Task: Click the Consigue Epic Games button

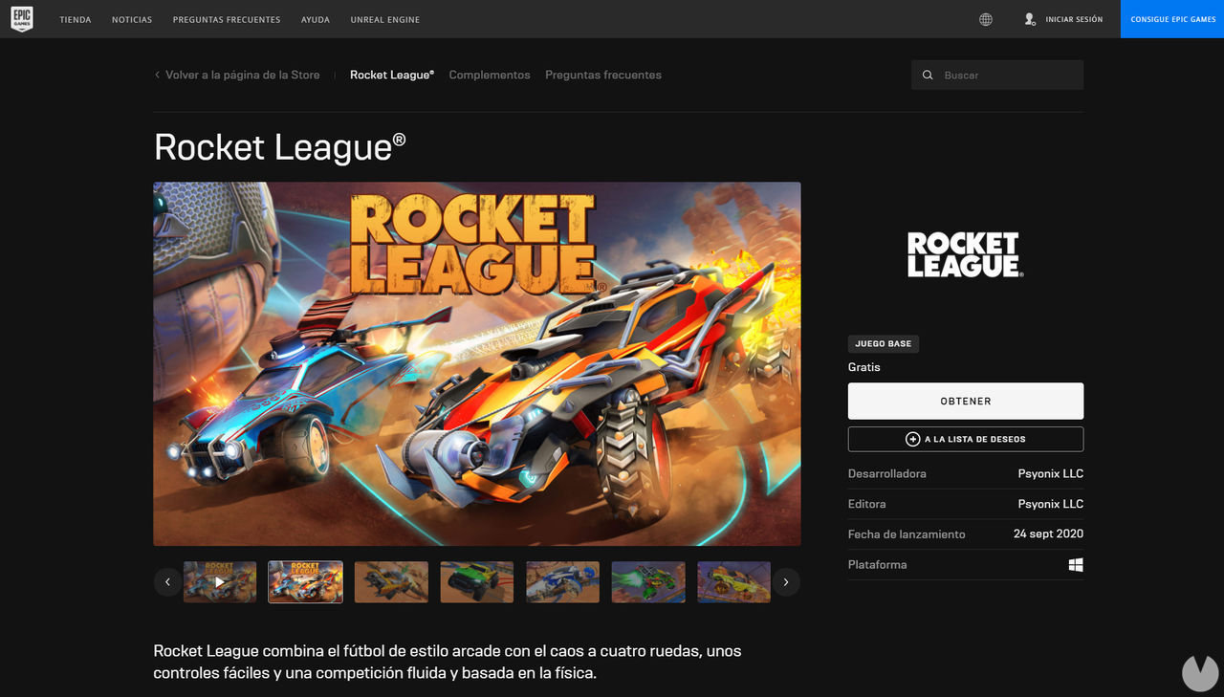Action: 1172,19
